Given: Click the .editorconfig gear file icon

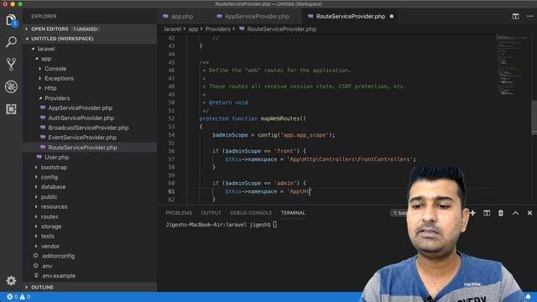Looking at the screenshot, I should [35, 256].
